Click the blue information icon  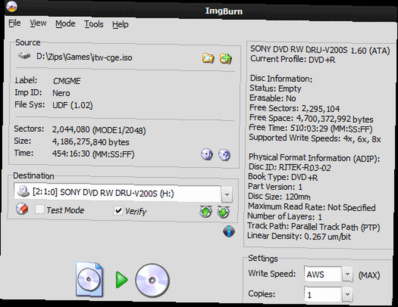click(x=229, y=231)
